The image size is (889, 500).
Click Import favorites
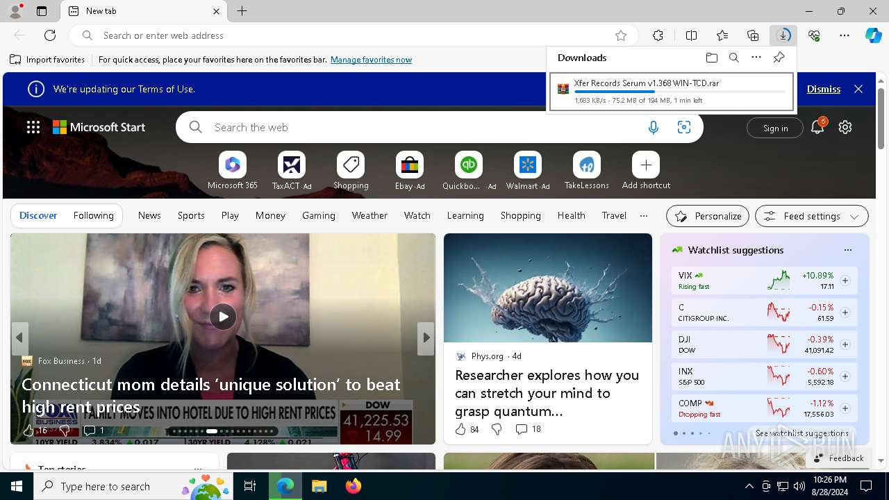pos(47,60)
